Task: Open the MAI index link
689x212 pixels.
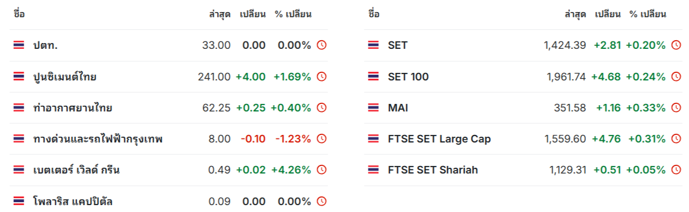Action: point(398,107)
